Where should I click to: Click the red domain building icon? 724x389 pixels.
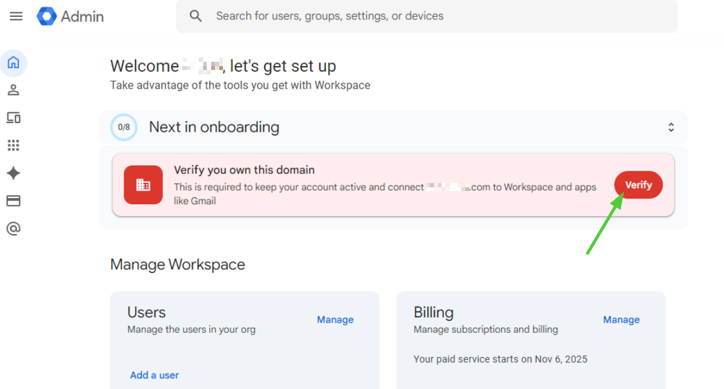click(143, 185)
